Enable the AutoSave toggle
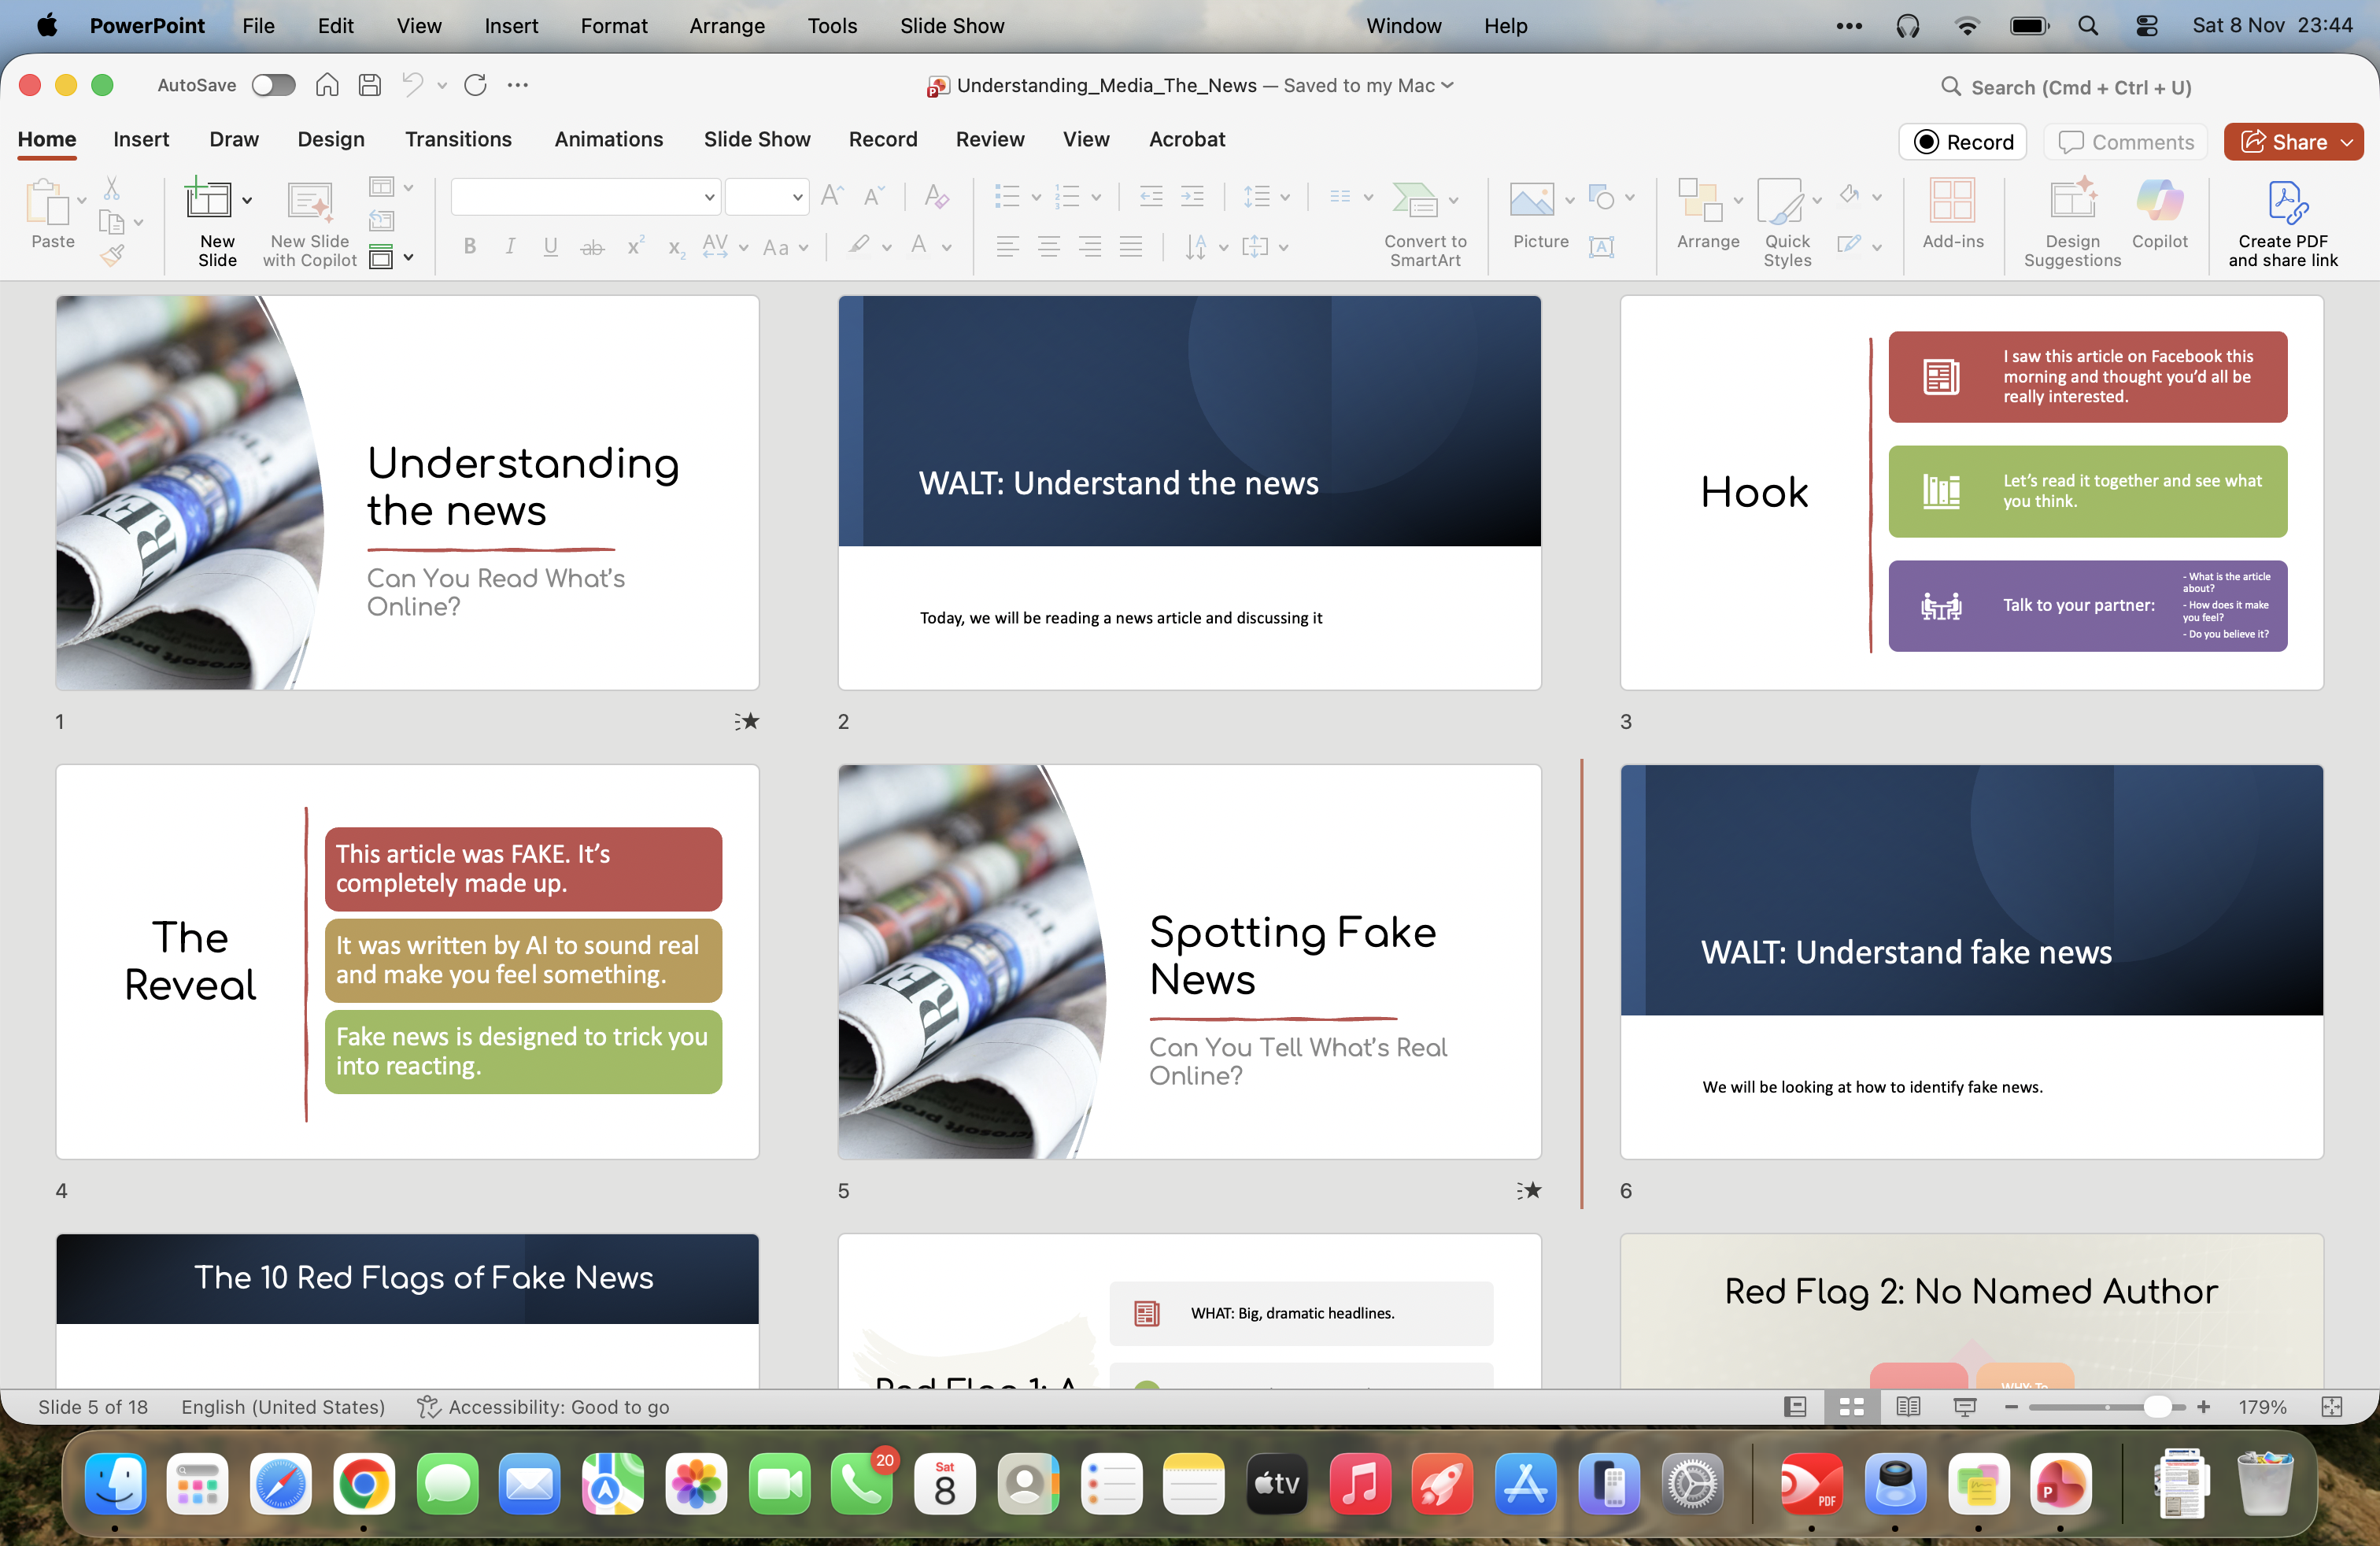The width and height of the screenshot is (2380, 1546). coord(272,86)
